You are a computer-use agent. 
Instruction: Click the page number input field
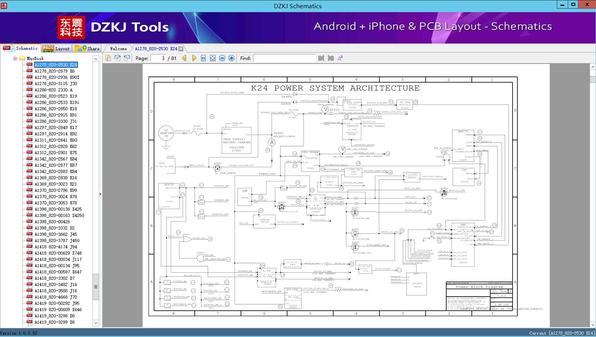pyautogui.click(x=158, y=58)
